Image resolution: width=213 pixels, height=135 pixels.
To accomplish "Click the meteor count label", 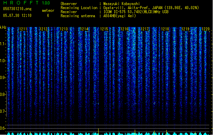I will pyautogui.click(x=48, y=10).
